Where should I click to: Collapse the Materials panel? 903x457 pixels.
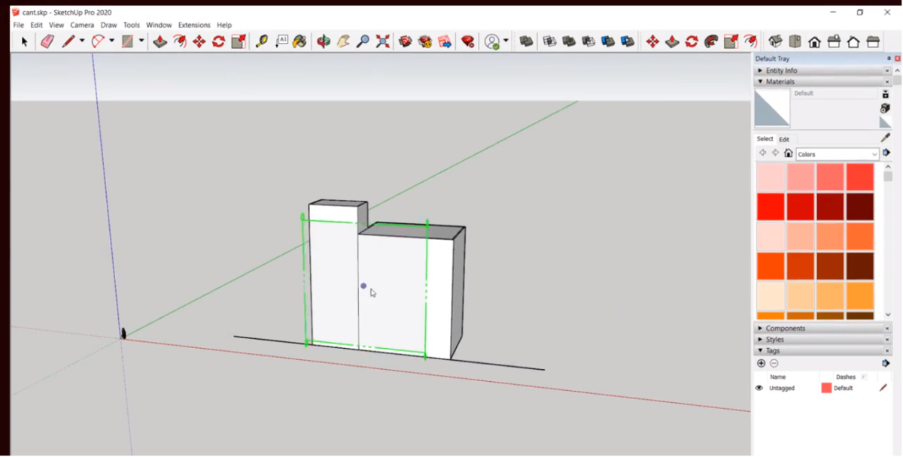(760, 82)
